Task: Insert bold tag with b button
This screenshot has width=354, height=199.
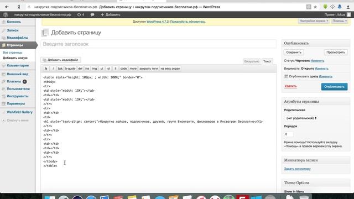Action: point(46,69)
